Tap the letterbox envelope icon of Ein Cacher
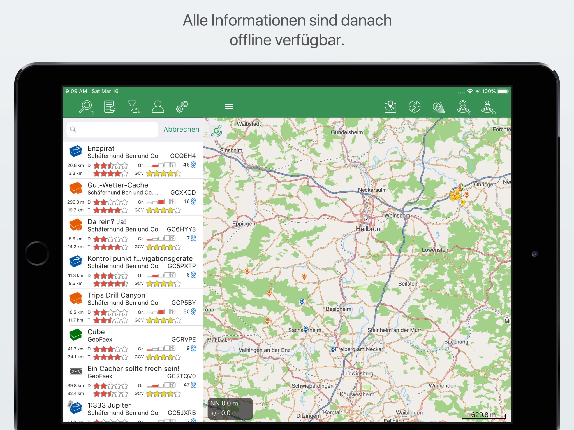Image resolution: width=574 pixels, height=430 pixels. (76, 371)
